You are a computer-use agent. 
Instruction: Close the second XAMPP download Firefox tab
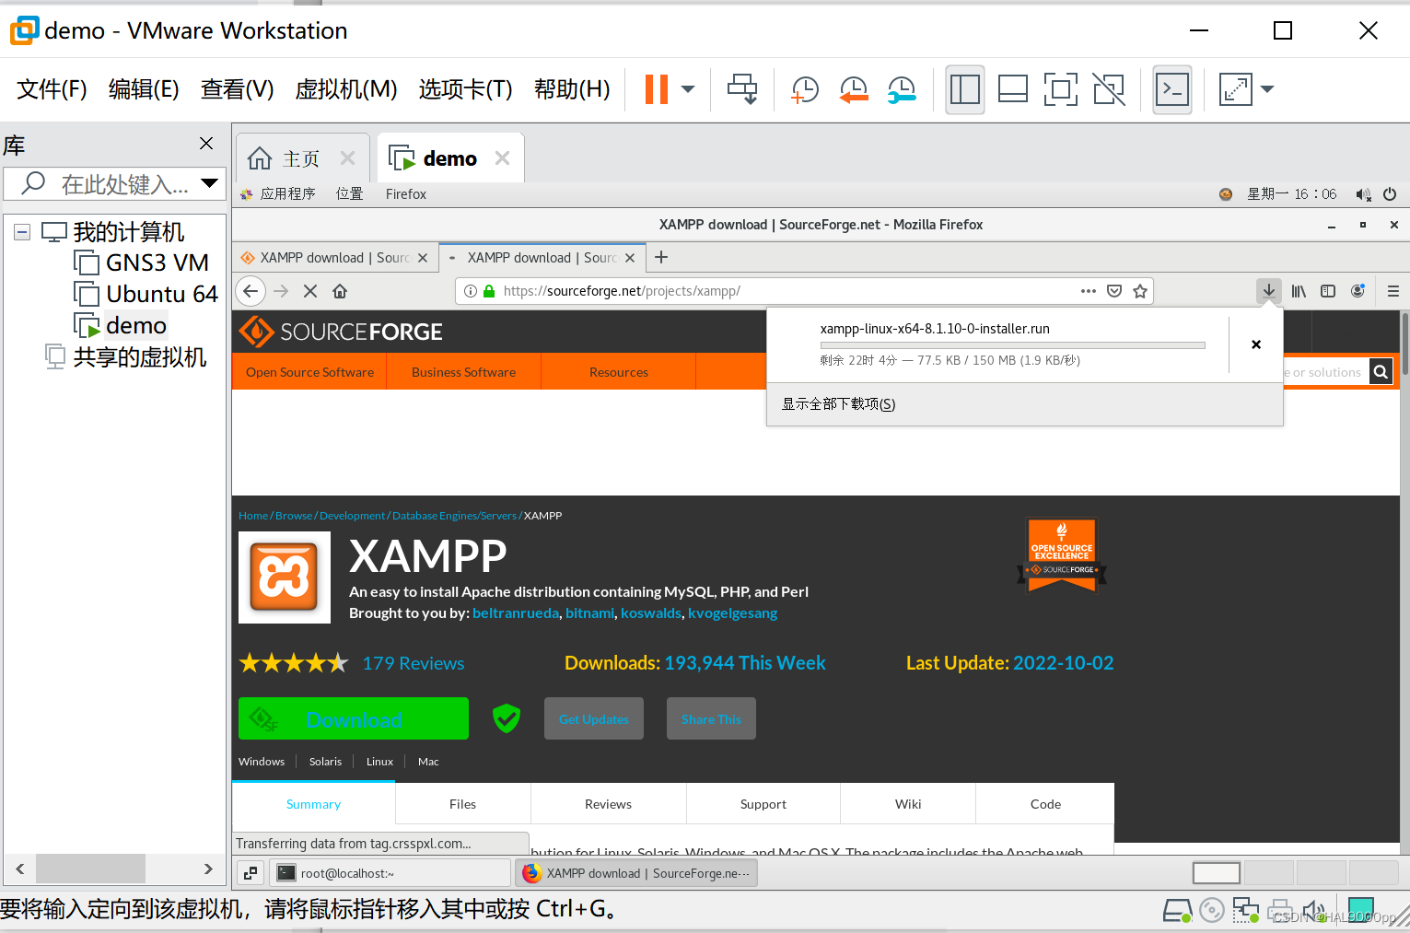[x=630, y=258]
